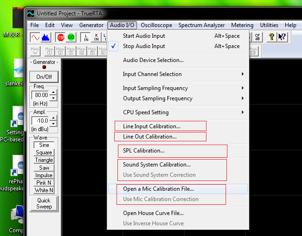The height and width of the screenshot is (236, 302).
Task: Decrease frequency with the Freq down arrow
Action: (53, 98)
